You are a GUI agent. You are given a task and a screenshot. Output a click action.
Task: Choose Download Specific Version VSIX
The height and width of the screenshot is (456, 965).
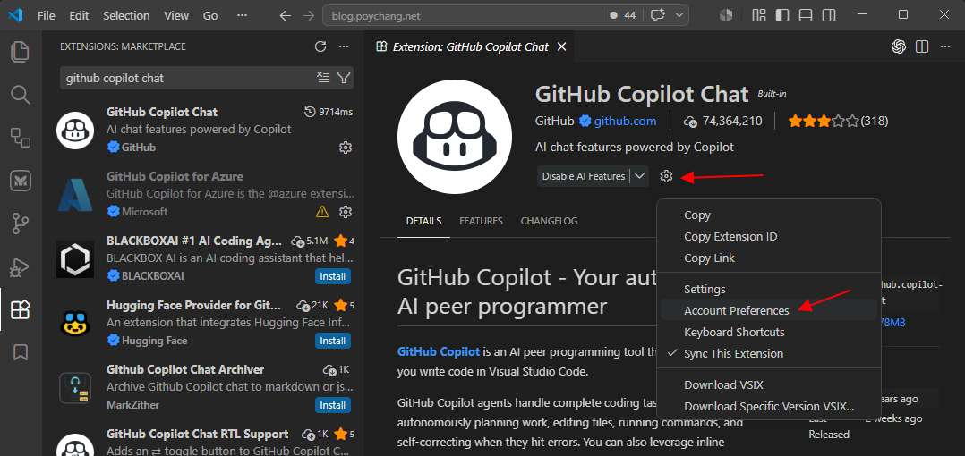[769, 407]
